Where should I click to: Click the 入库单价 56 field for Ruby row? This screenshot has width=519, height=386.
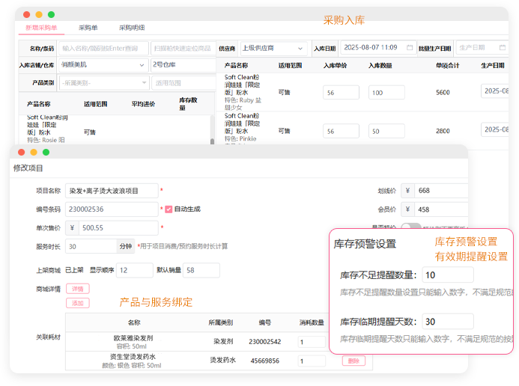tap(341, 93)
